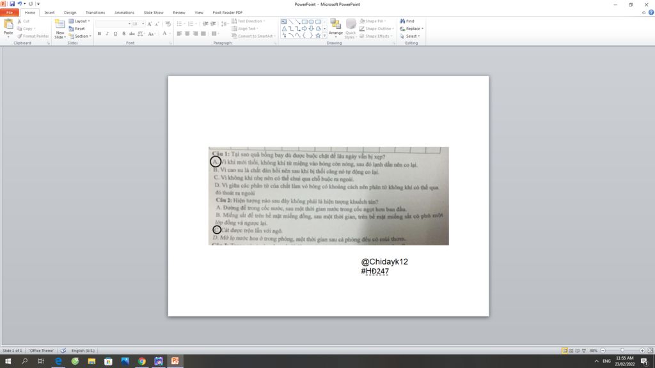Decrease font size with Shrink Font icon
This screenshot has height=368, width=655.
click(157, 24)
